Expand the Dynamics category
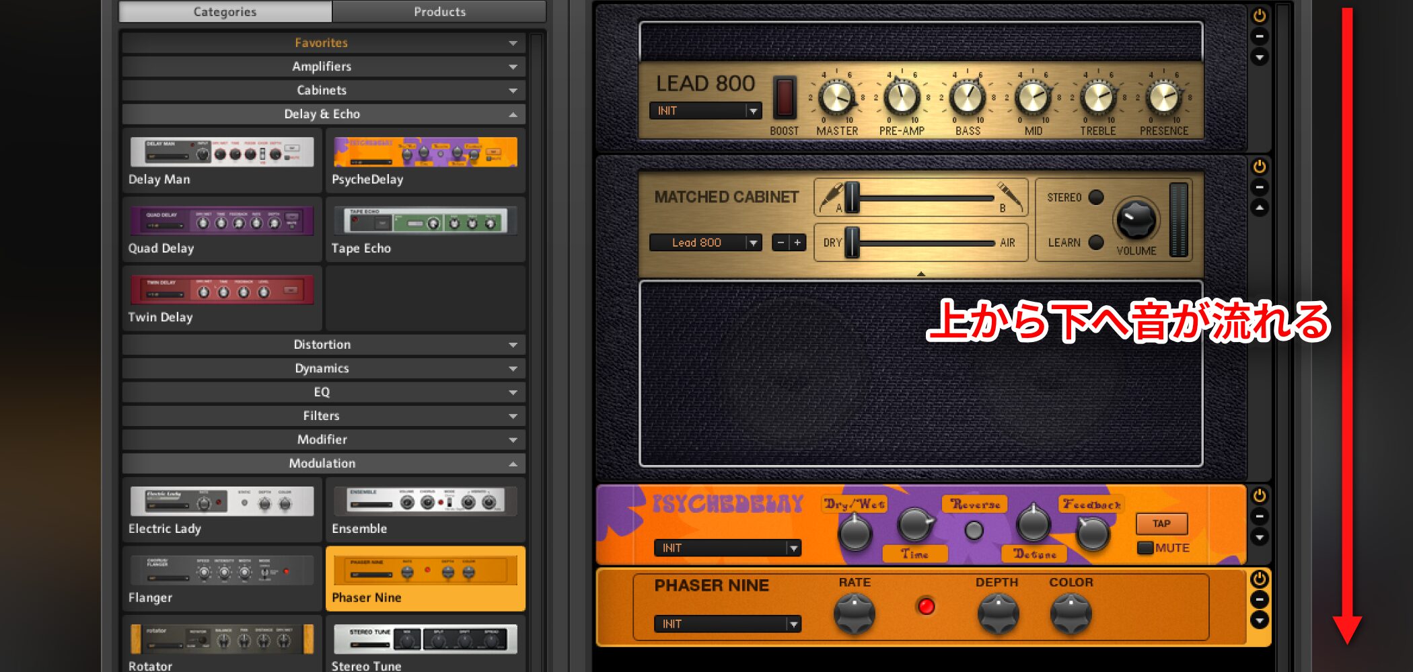 [323, 368]
